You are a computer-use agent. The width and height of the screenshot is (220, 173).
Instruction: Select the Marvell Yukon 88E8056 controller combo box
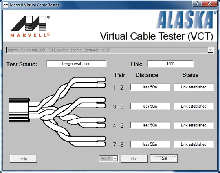click(110, 50)
